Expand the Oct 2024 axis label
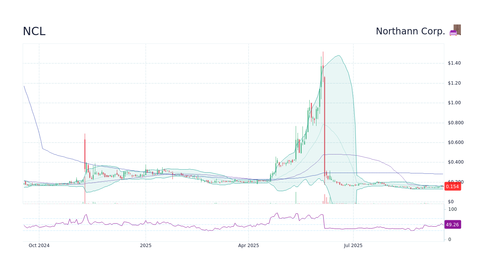 (x=39, y=245)
